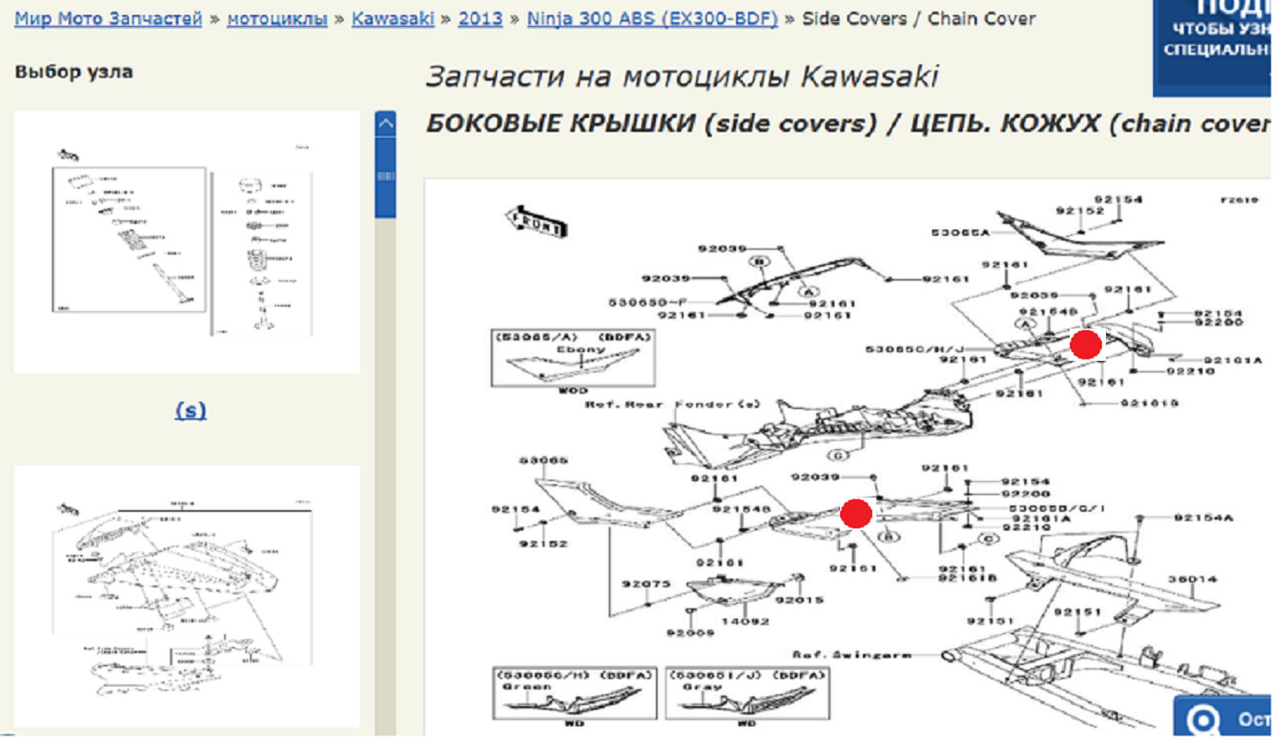Open the second assembly thumbnail below the (s) link

[x=186, y=596]
